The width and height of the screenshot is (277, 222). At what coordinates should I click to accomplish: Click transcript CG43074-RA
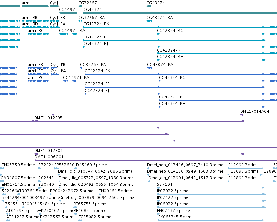coord(160,18)
